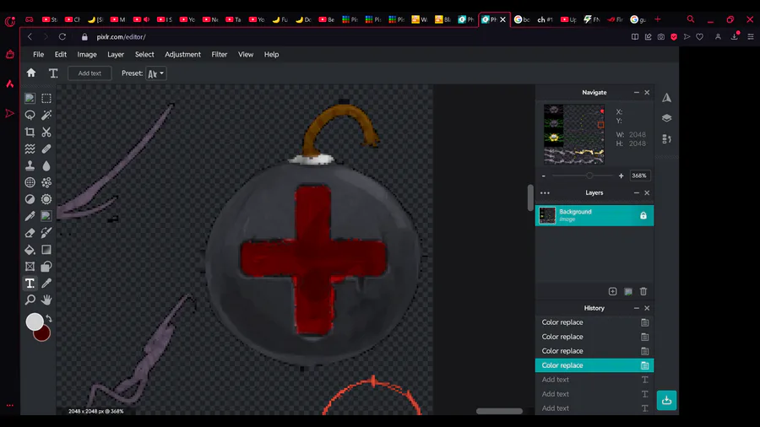Select the Liquify waves tool
The width and height of the screenshot is (760, 427).
[x=30, y=149]
